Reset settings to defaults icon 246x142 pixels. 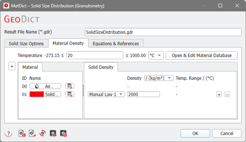click(x=43, y=134)
